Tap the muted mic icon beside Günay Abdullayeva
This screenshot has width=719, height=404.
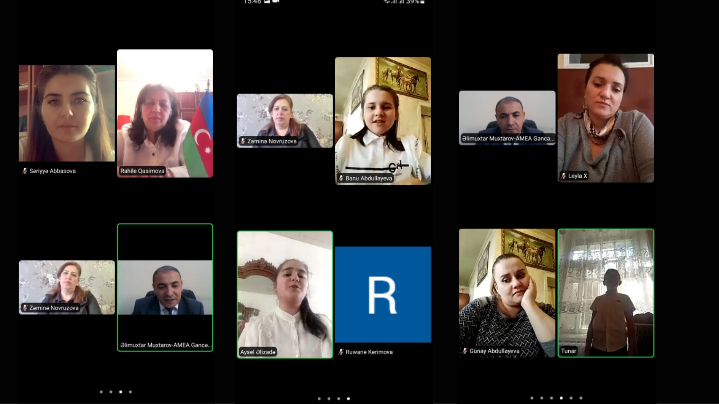coord(465,351)
